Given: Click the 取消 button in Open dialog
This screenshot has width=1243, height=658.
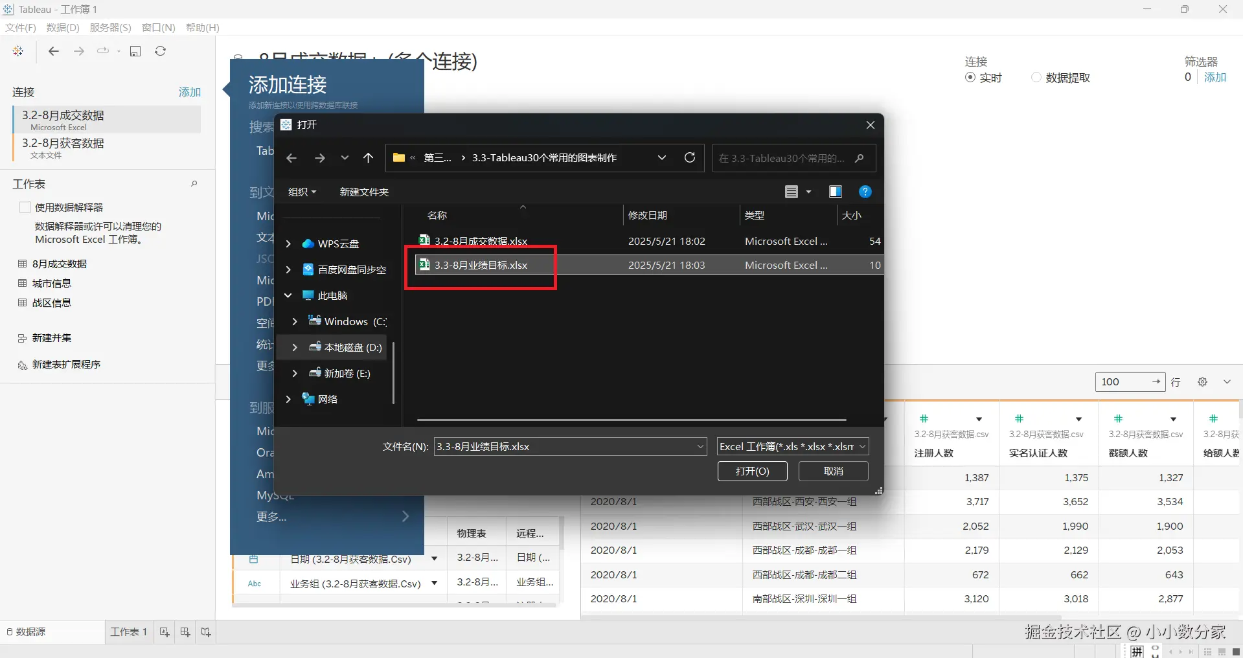Looking at the screenshot, I should click(x=834, y=471).
